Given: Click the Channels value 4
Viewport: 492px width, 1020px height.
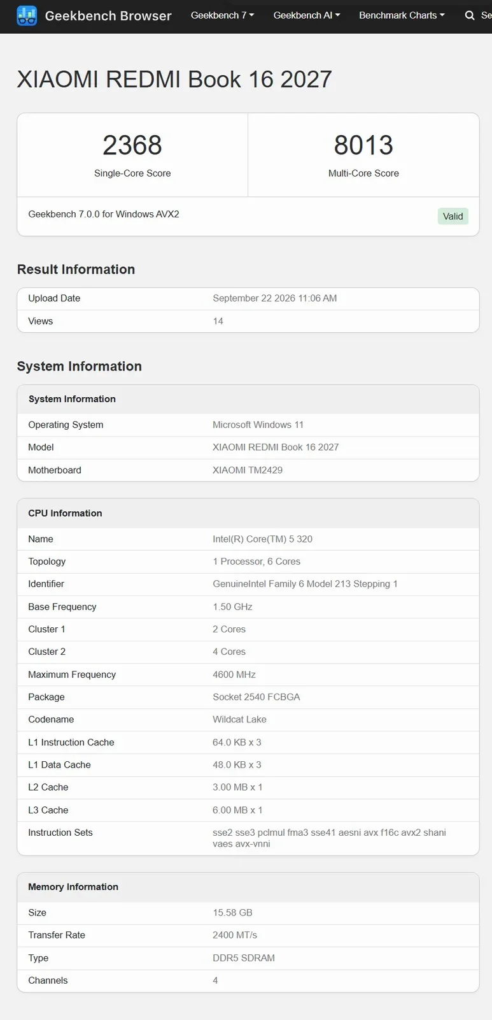Looking at the screenshot, I should [215, 980].
